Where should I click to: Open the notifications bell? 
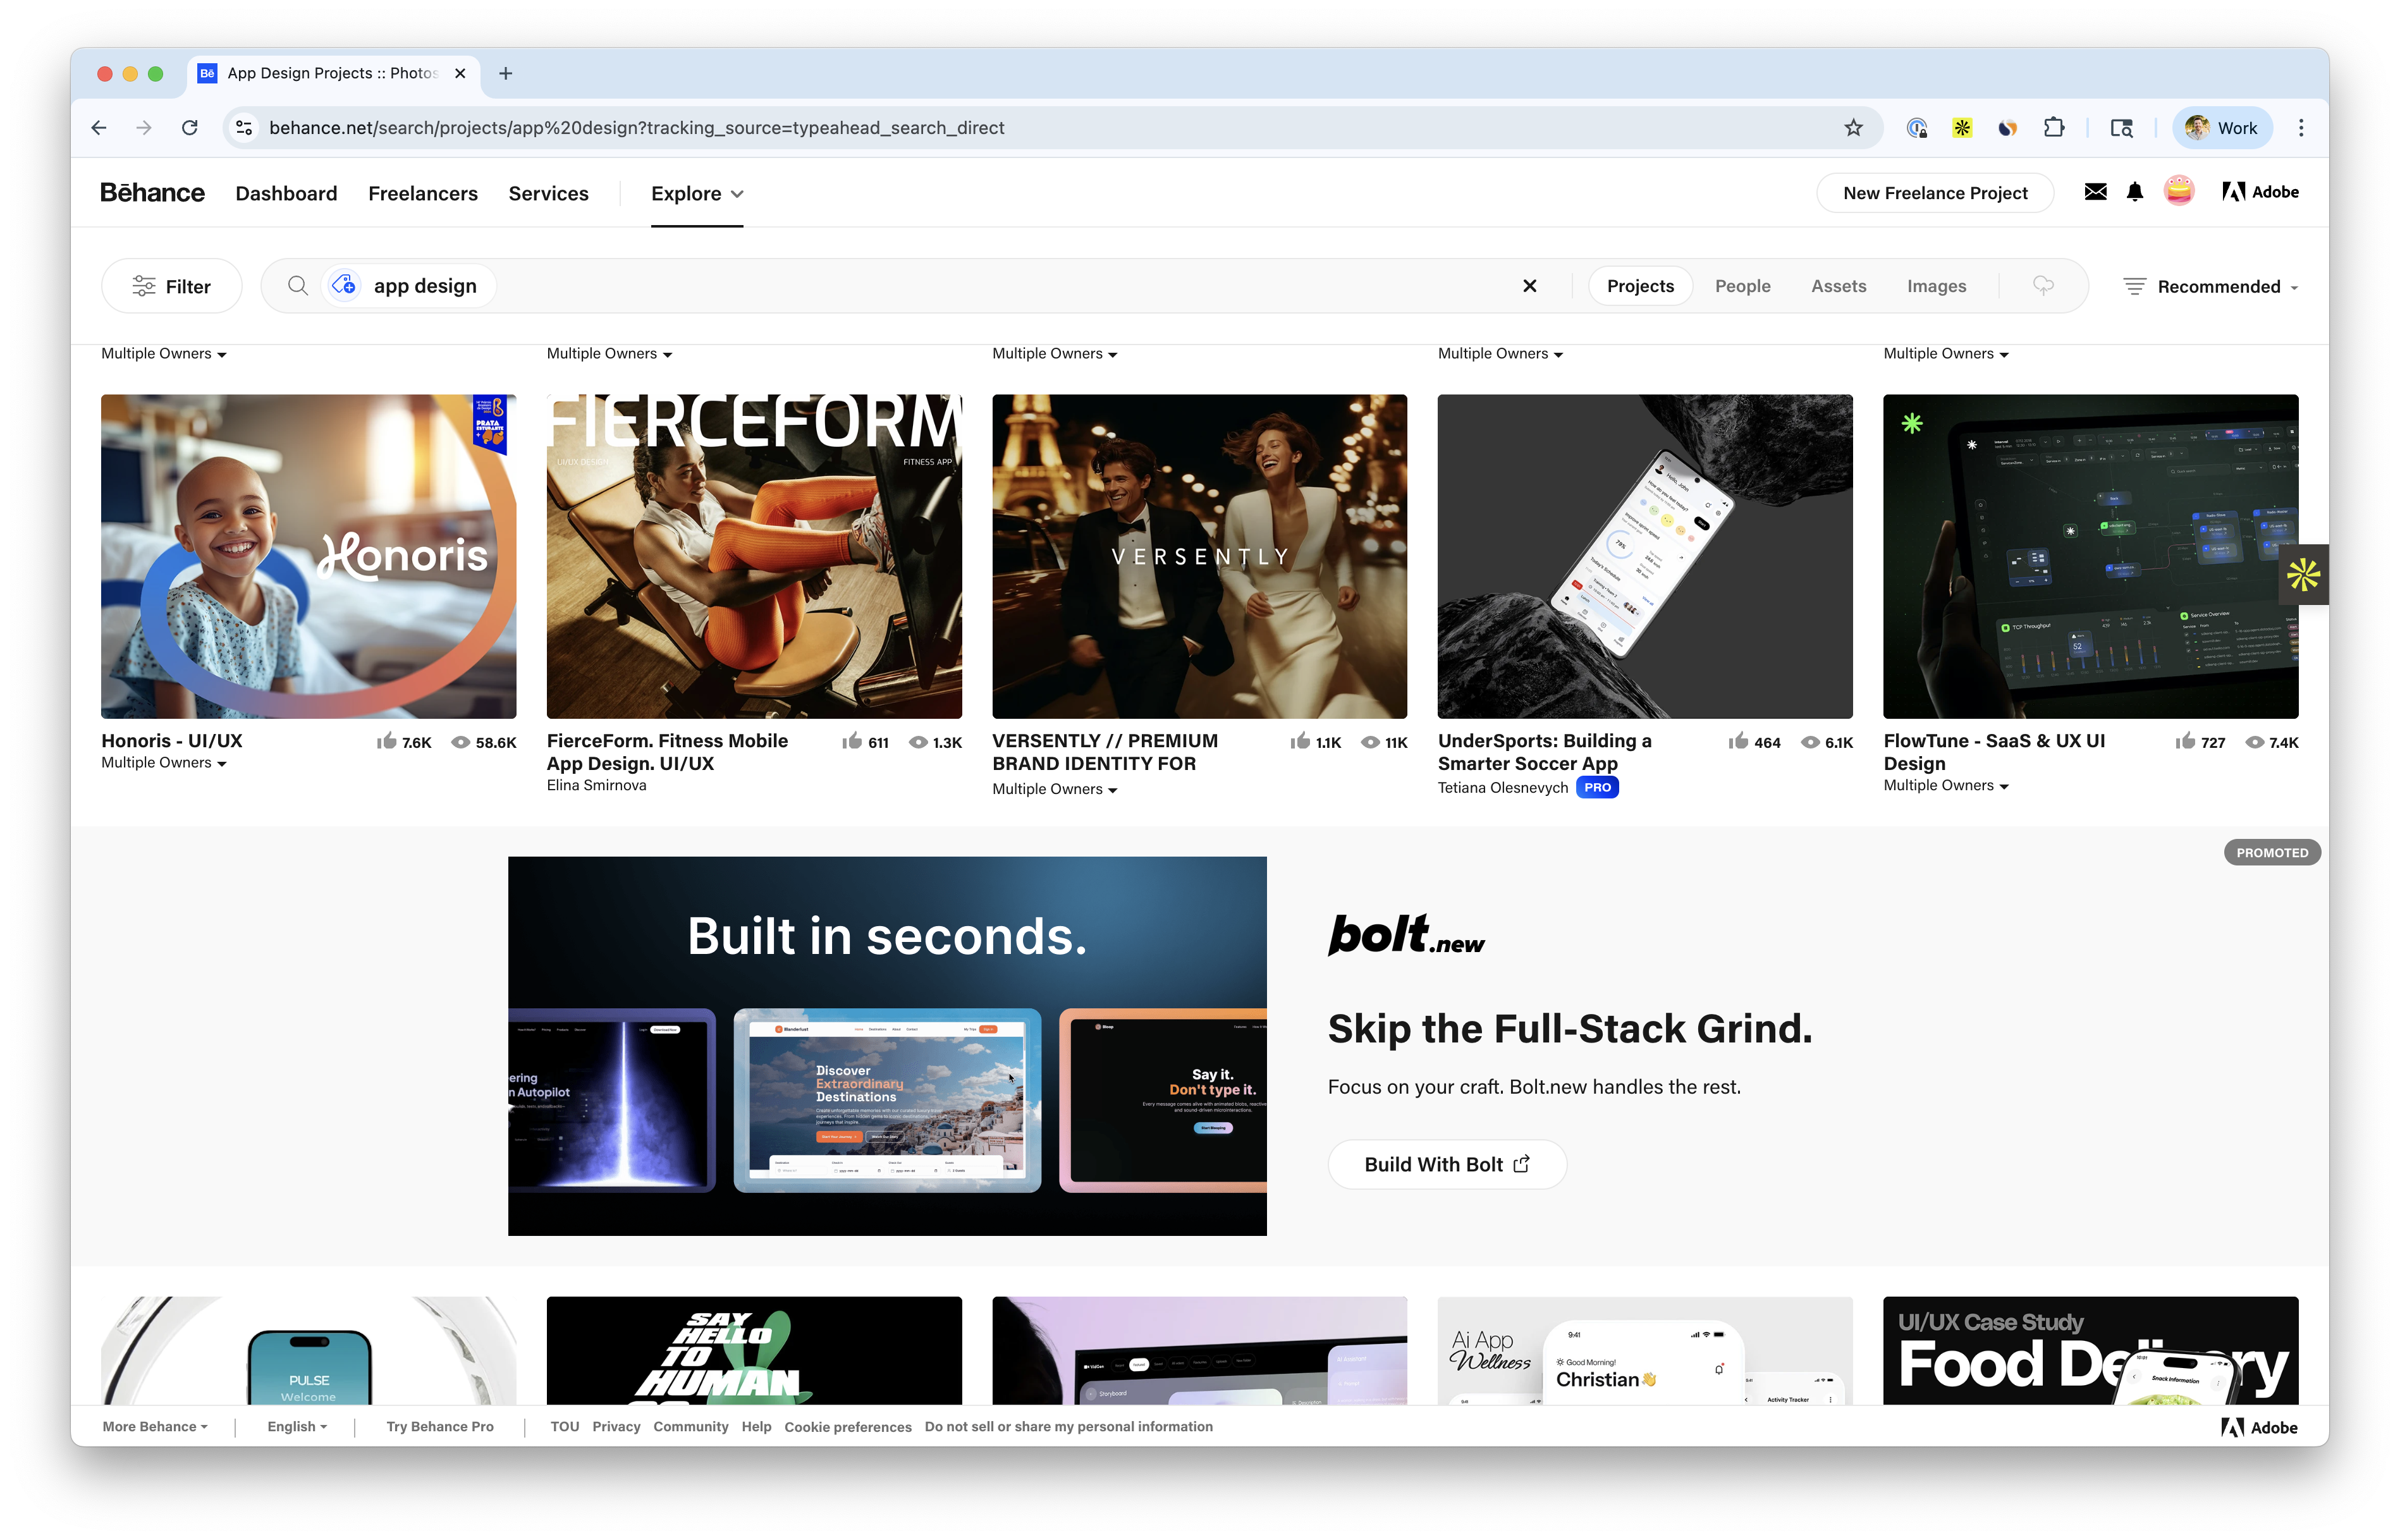click(x=2135, y=192)
